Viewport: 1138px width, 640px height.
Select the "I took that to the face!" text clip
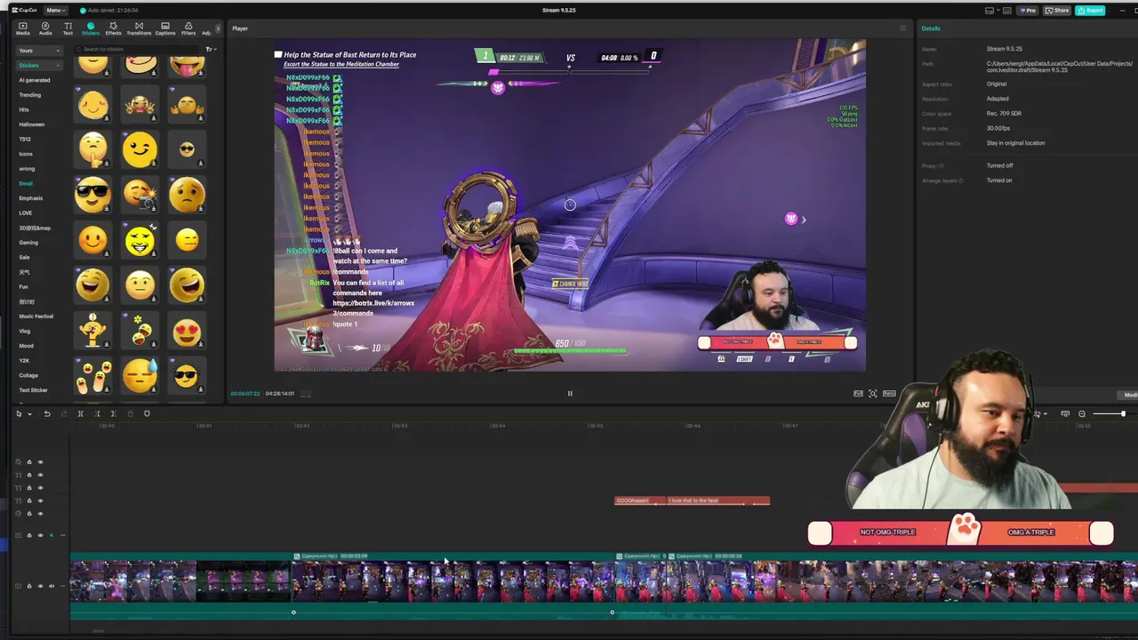(718, 500)
